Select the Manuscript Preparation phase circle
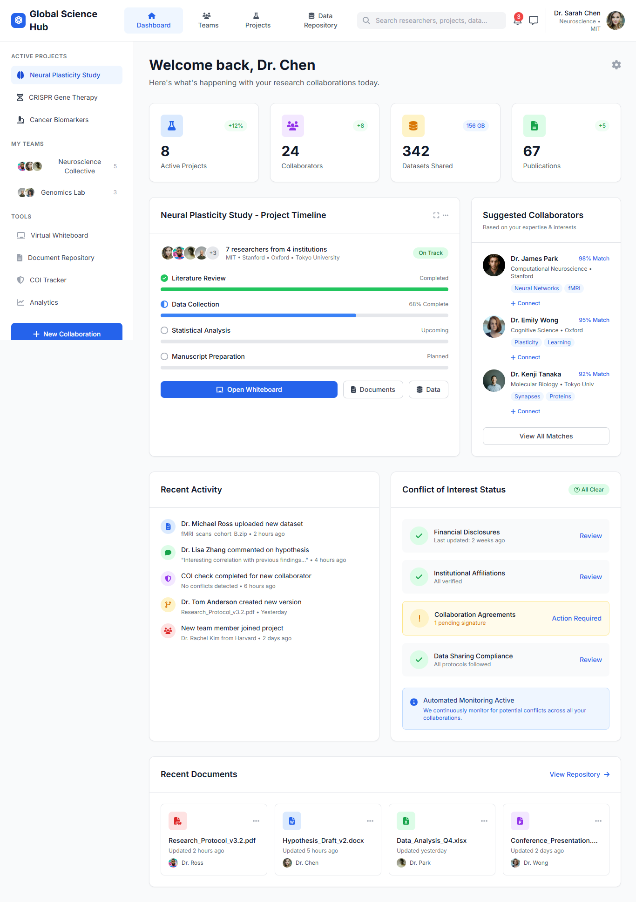This screenshot has height=902, width=636. coord(164,356)
